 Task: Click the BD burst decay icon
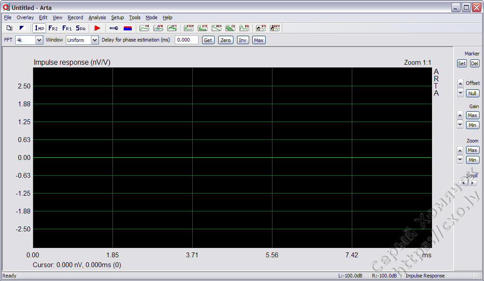244,28
